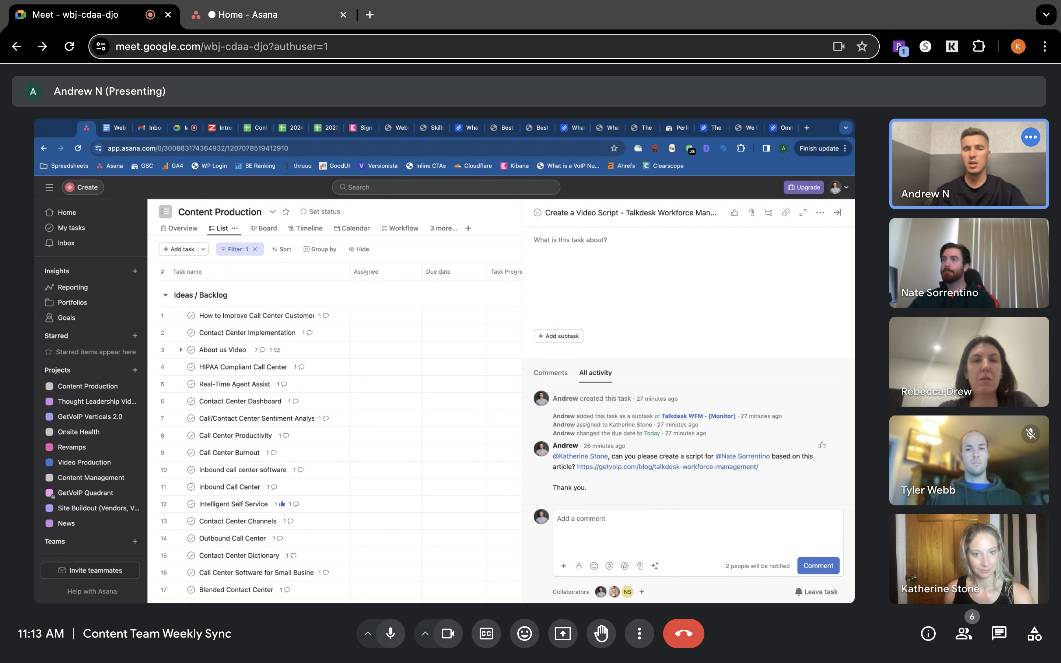This screenshot has height=663, width=1061.
Task: Close the Meet browser tab
Action: click(168, 14)
